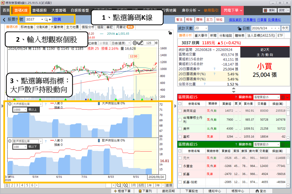Screen dimensions: 292x194
Task: Remove the 大戶持股比率 indicator with its X
Action: (10, 104)
